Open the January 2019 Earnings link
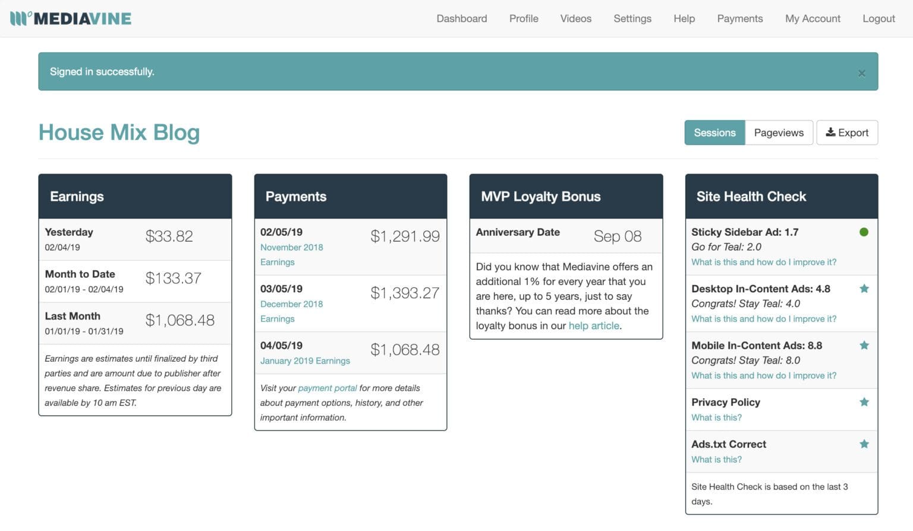The height and width of the screenshot is (531, 913). click(x=305, y=361)
